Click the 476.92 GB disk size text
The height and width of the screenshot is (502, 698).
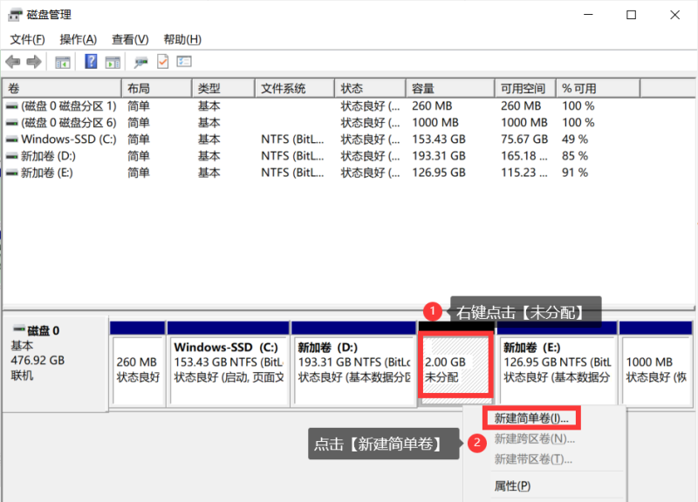coord(38,361)
